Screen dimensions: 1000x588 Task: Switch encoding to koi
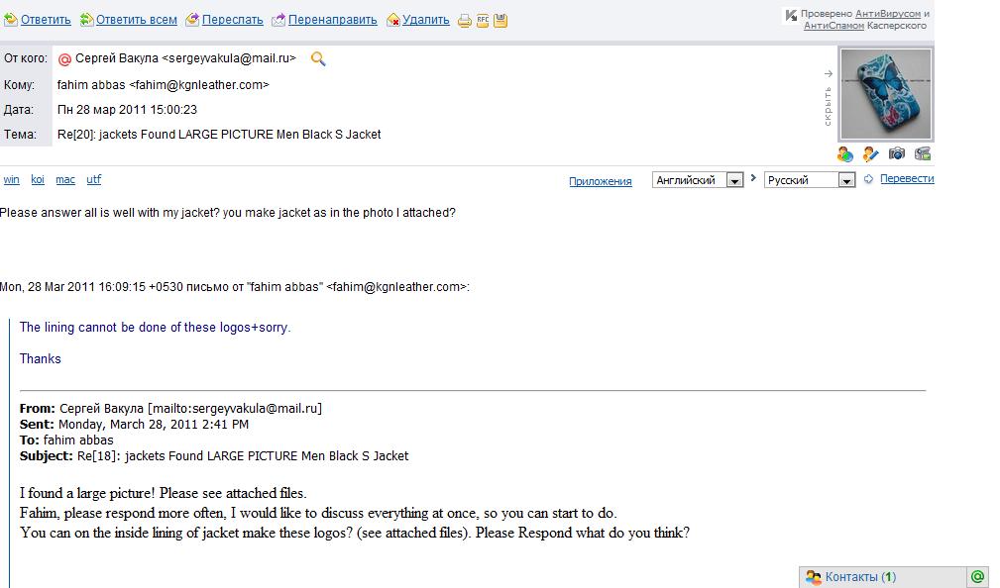tap(38, 179)
